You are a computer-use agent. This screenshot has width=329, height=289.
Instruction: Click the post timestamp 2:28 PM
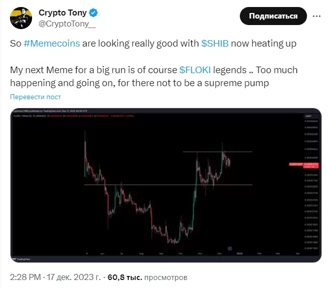pyautogui.click(x=26, y=277)
